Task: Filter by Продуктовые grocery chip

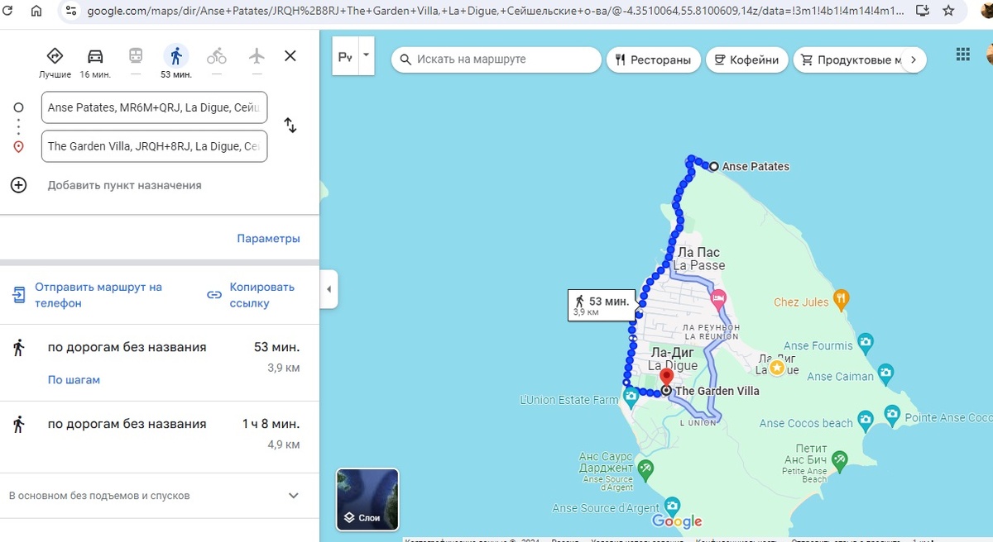Action: pyautogui.click(x=848, y=59)
